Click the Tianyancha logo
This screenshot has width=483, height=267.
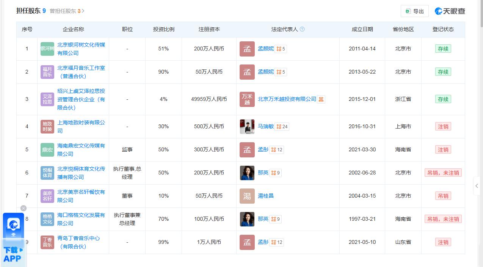coord(450,11)
